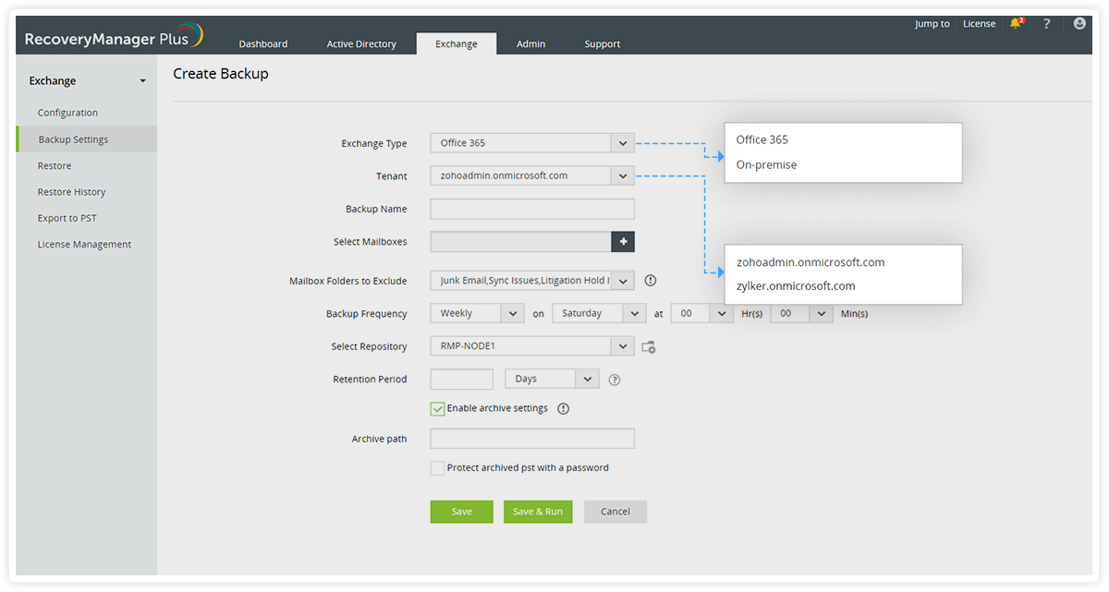The image size is (1109, 592).
Task: Click the notification bell icon
Action: 1016,24
